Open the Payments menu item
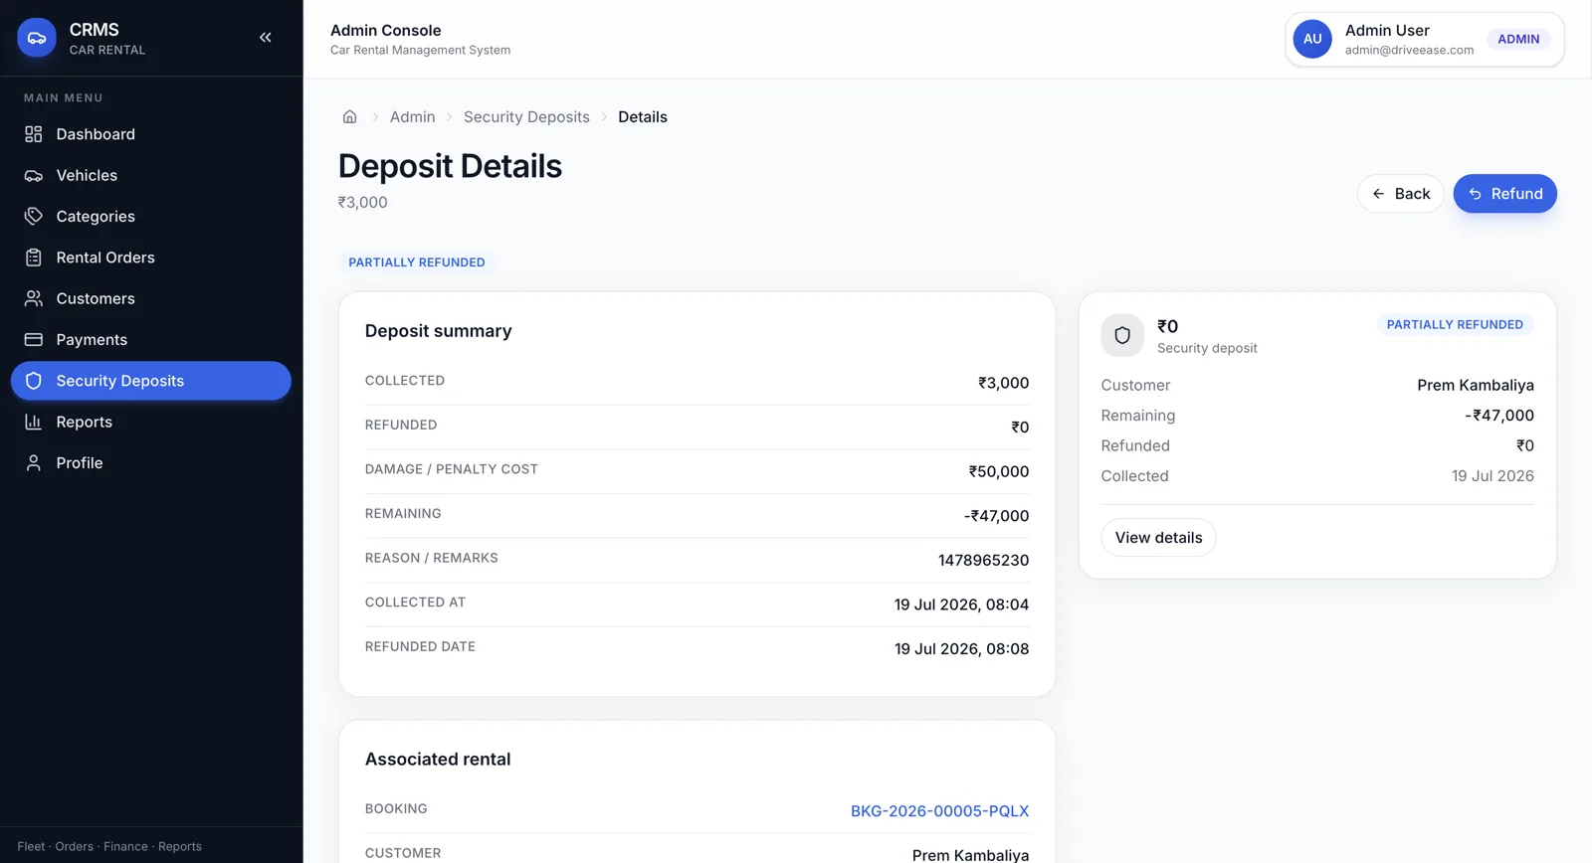Screen dimensions: 1592x863 tap(151, 339)
